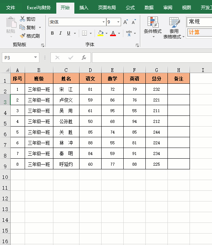Click the Copy (复制) icon
The image size is (212, 245).
[x=22, y=27]
